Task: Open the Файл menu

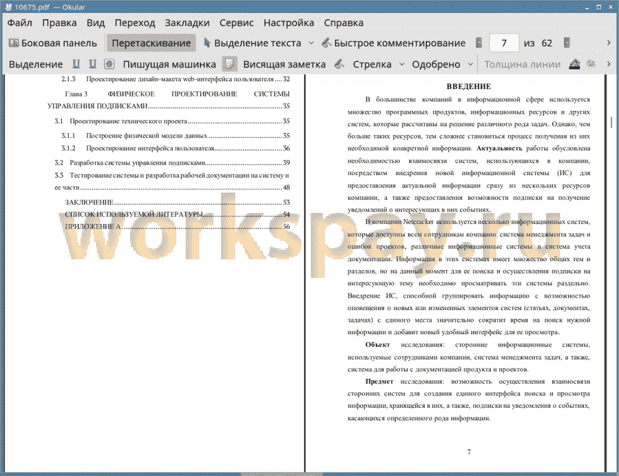Action: pyautogui.click(x=20, y=23)
